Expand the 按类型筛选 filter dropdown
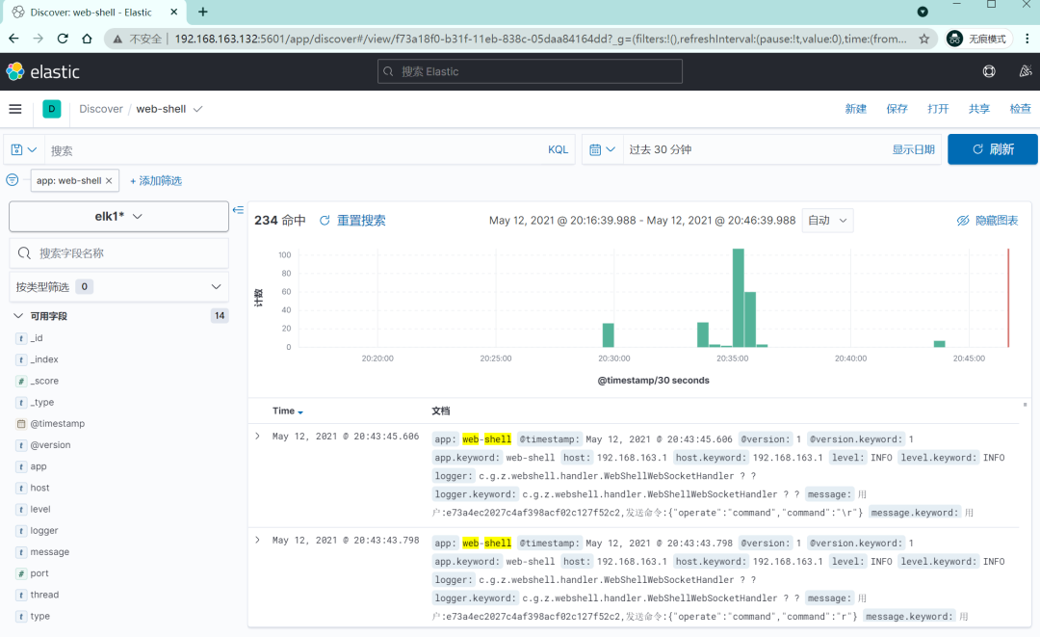Screen dimensions: 1040x637 point(118,286)
